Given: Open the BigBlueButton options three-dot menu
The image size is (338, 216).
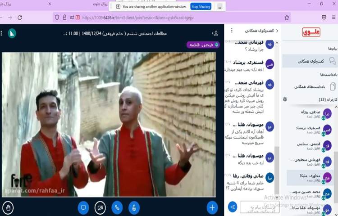Looking at the screenshot, I should pyautogui.click(x=1, y=33).
